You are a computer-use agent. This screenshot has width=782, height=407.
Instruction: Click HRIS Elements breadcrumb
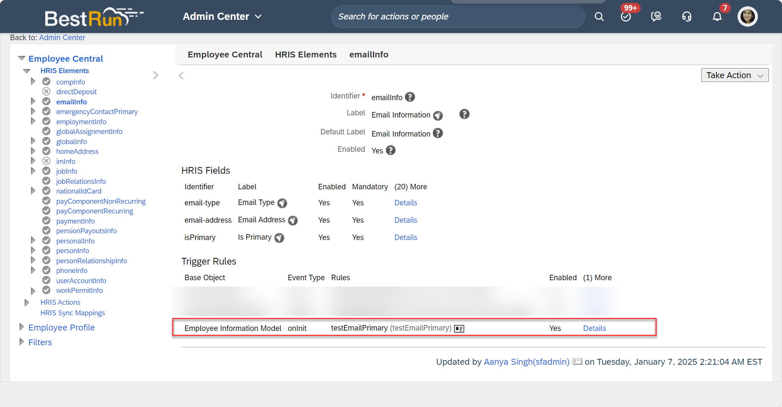(306, 55)
